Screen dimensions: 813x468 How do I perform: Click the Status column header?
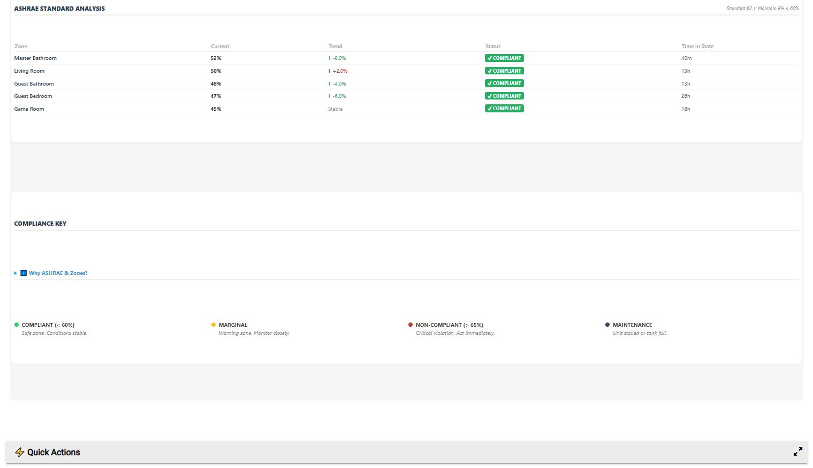[493, 47]
